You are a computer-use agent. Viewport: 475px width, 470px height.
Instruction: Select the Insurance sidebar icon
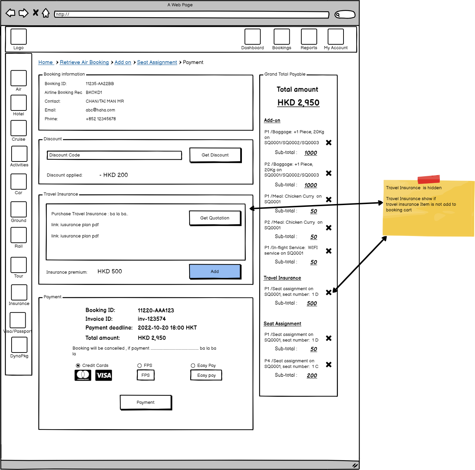point(19,293)
